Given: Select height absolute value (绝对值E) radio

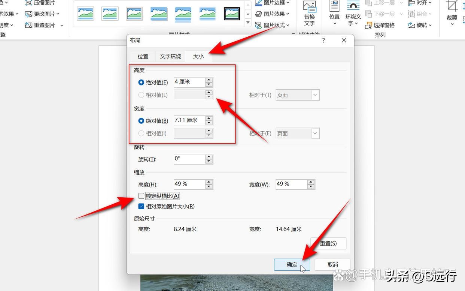Looking at the screenshot, I should tap(141, 82).
